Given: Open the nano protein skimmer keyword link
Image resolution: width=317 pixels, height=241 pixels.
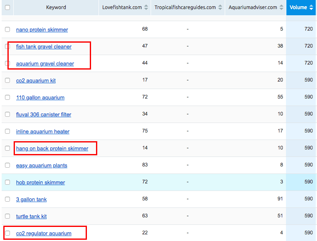Looking at the screenshot, I should [x=42, y=29].
